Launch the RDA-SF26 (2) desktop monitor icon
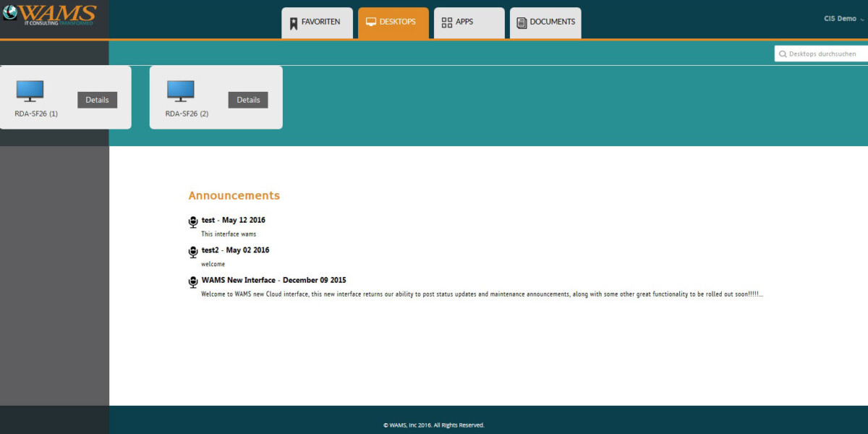The height and width of the screenshot is (434, 868). click(181, 91)
